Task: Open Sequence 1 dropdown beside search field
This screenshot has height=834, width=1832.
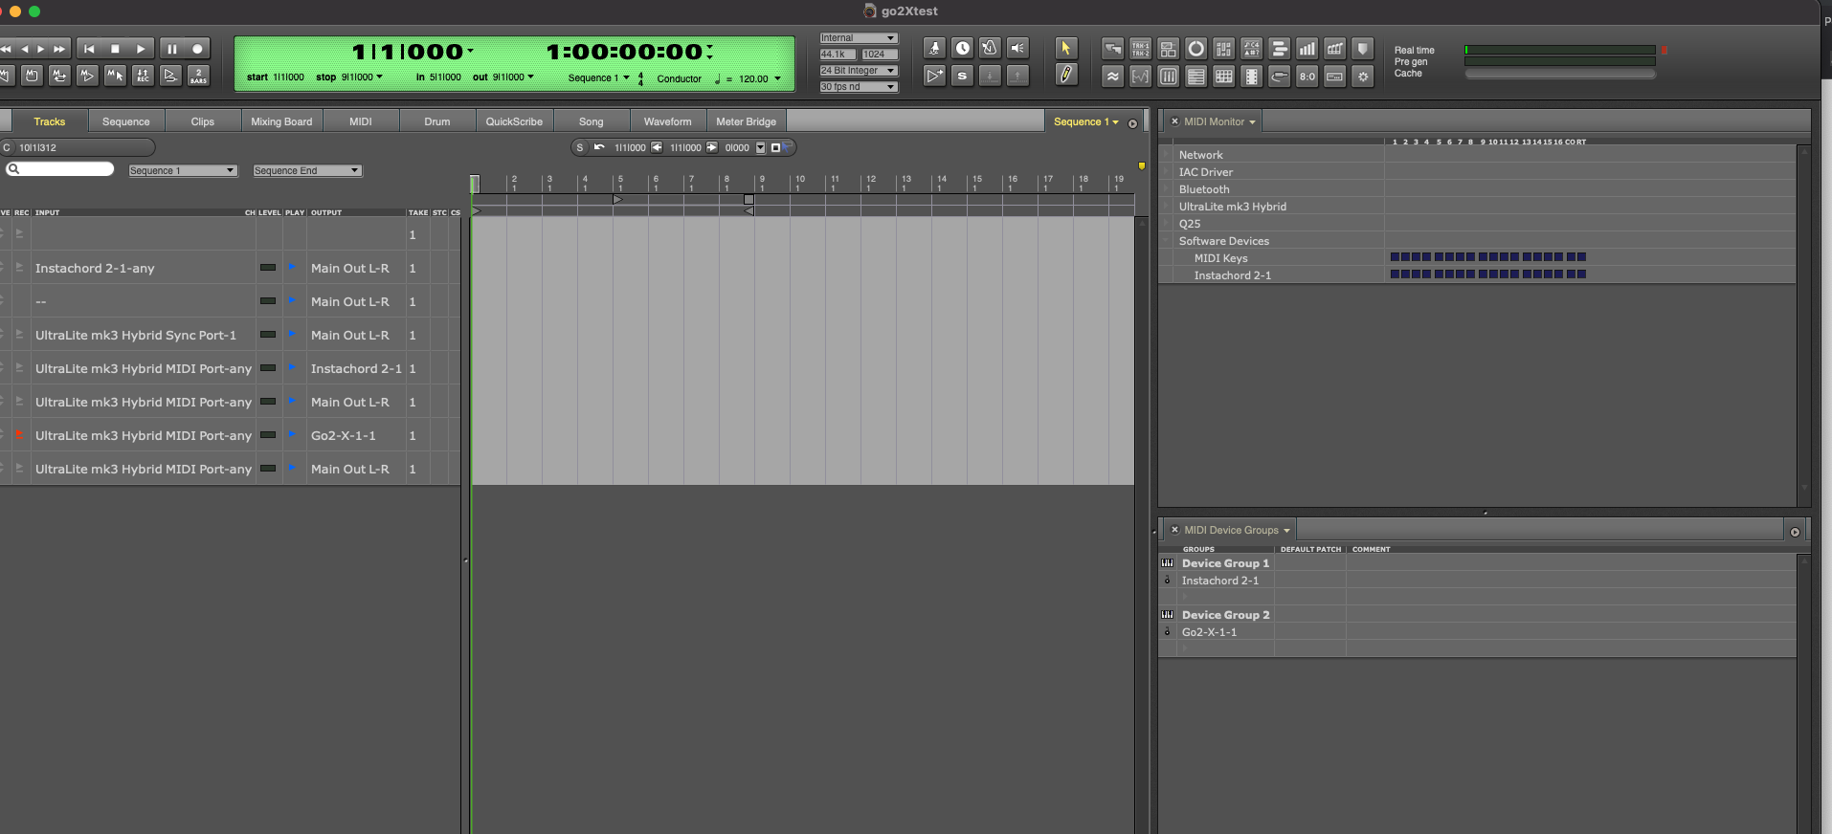Action: (x=183, y=170)
